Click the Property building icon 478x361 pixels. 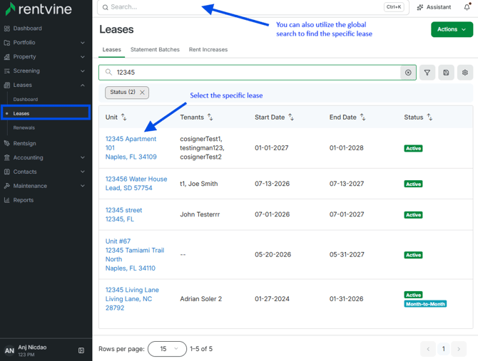pos(7,57)
